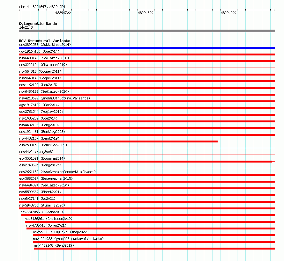Click ruler tick label 48294700
The width and height of the screenshot is (284, 261).
[x=63, y=13]
